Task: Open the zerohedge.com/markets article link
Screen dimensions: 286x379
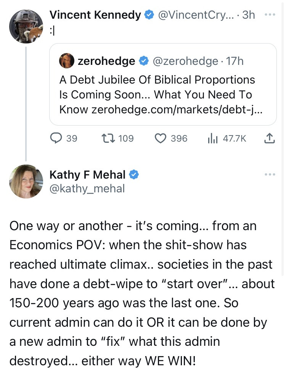Action: 177,110
